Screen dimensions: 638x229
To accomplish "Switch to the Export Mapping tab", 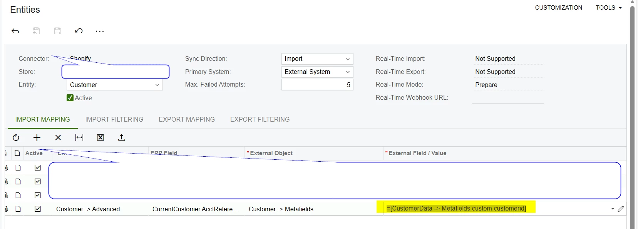I will pyautogui.click(x=187, y=119).
